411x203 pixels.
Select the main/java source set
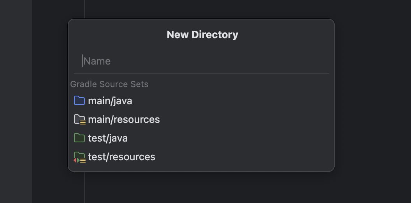click(201, 101)
